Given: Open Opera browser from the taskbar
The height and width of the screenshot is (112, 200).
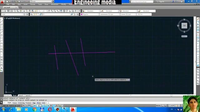Looking at the screenshot, I should click(50, 110).
